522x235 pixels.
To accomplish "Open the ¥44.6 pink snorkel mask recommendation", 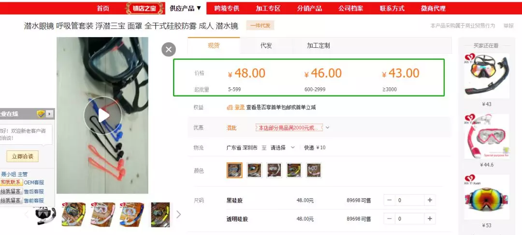I will pyautogui.click(x=486, y=136).
